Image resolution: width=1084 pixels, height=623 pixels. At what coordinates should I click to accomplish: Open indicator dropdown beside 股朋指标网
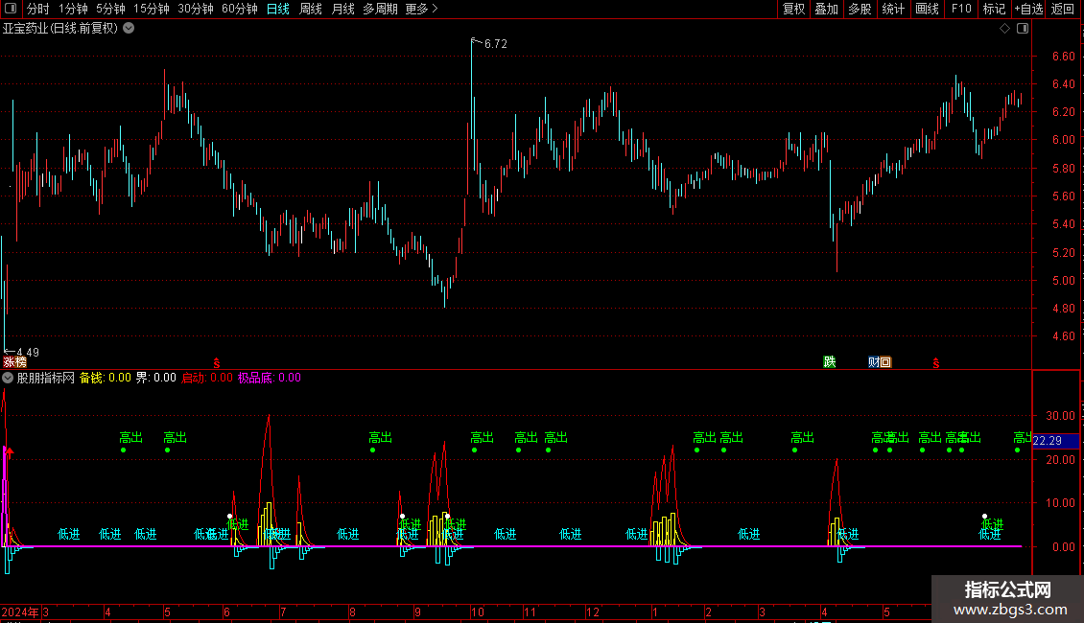8,378
